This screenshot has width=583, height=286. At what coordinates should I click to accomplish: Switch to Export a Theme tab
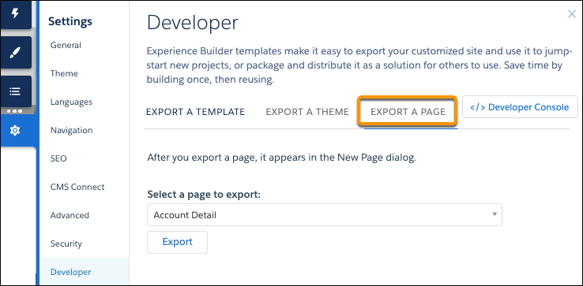point(307,112)
